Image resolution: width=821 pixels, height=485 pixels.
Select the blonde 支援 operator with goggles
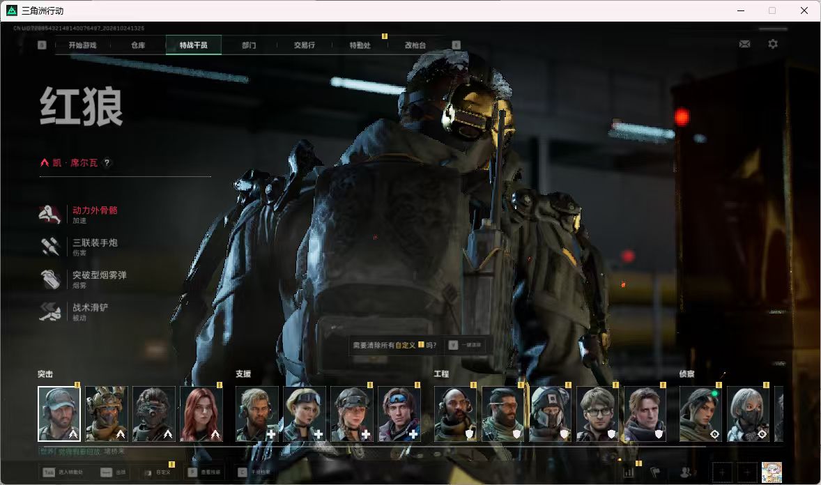305,414
